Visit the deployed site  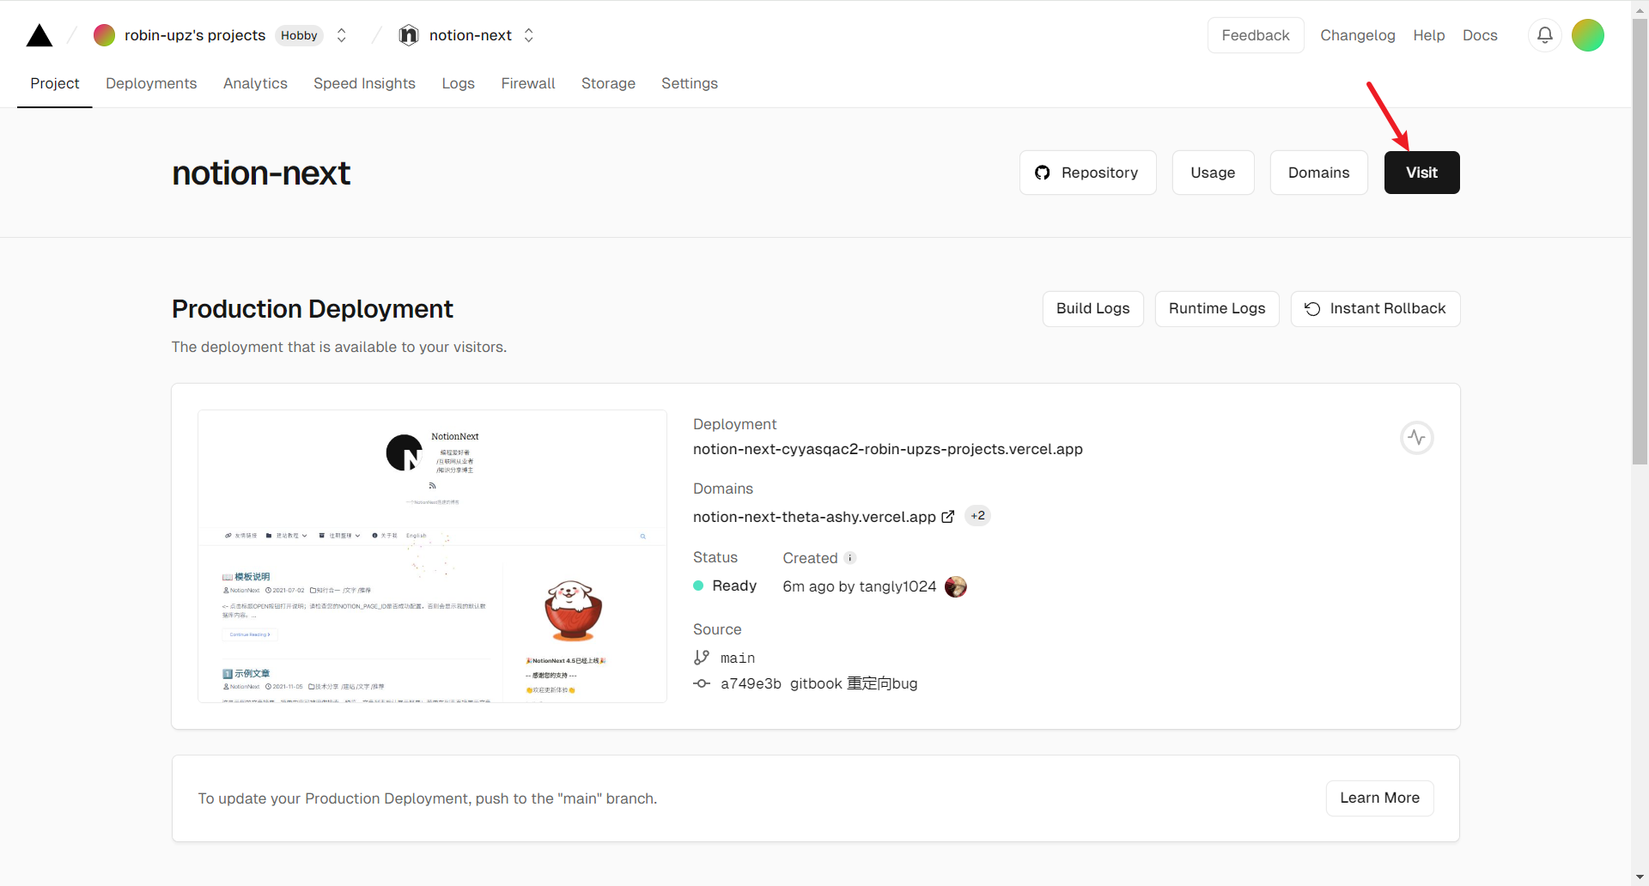tap(1421, 172)
